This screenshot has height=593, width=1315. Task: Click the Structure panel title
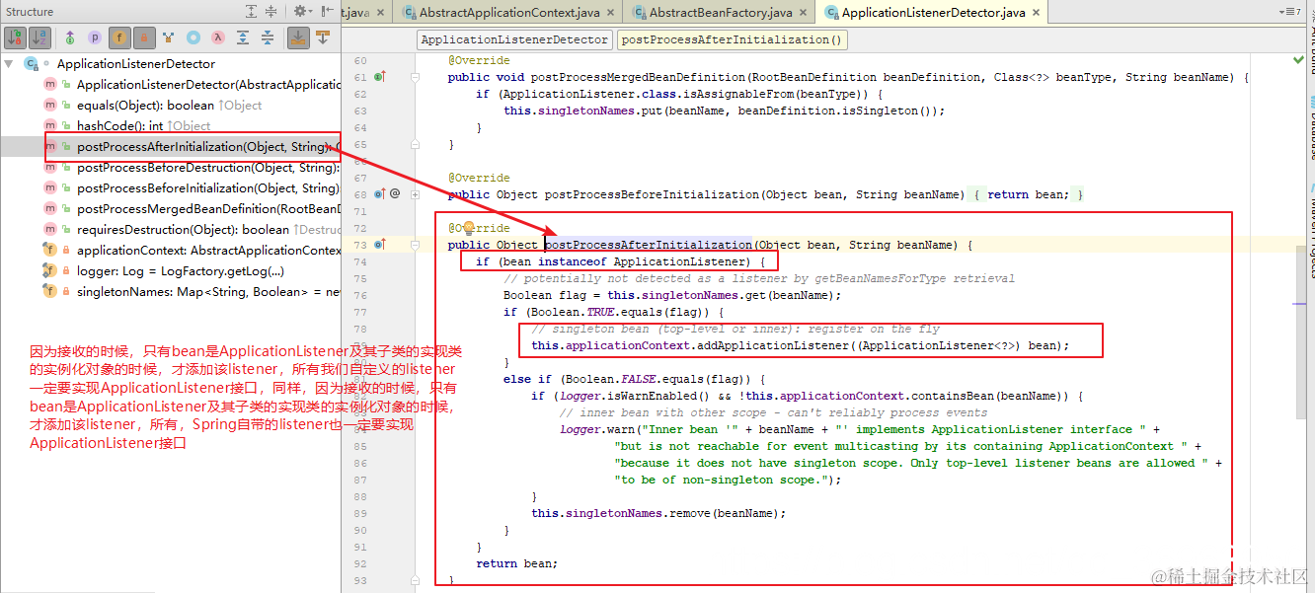coord(30,12)
